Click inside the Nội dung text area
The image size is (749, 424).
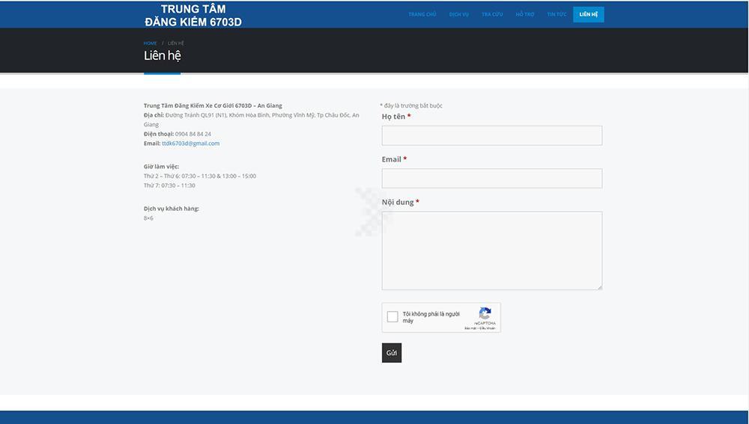(491, 250)
